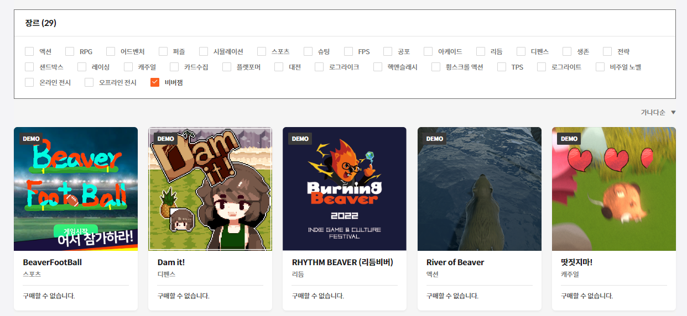Uncheck the 비버잼 genre checkbox
Screen dimensions: 687x316
click(x=155, y=82)
